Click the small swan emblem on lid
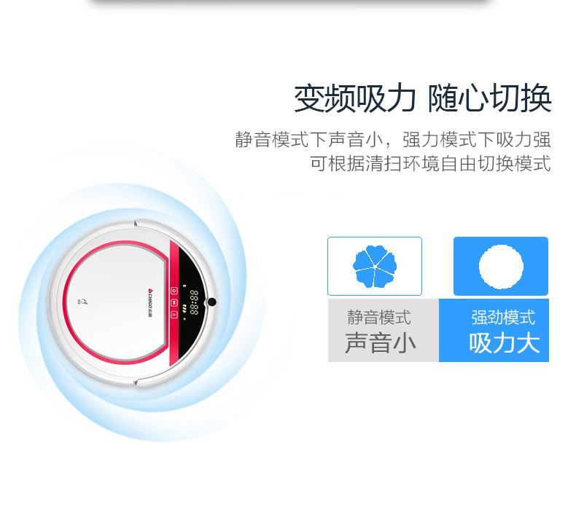576x507 pixels. tap(83, 302)
